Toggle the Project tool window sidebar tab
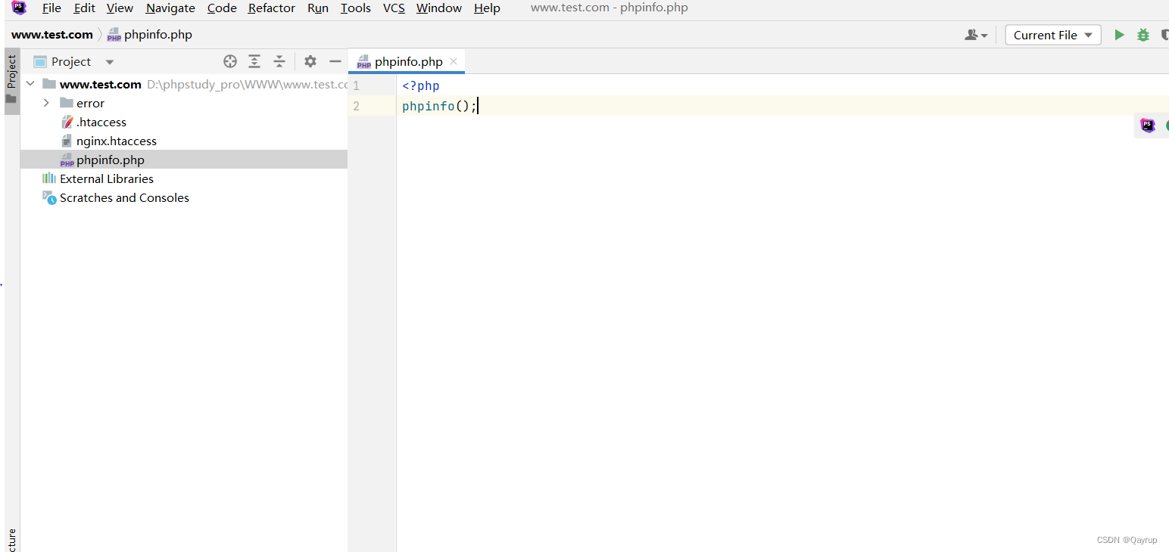This screenshot has height=552, width=1169. (x=12, y=81)
